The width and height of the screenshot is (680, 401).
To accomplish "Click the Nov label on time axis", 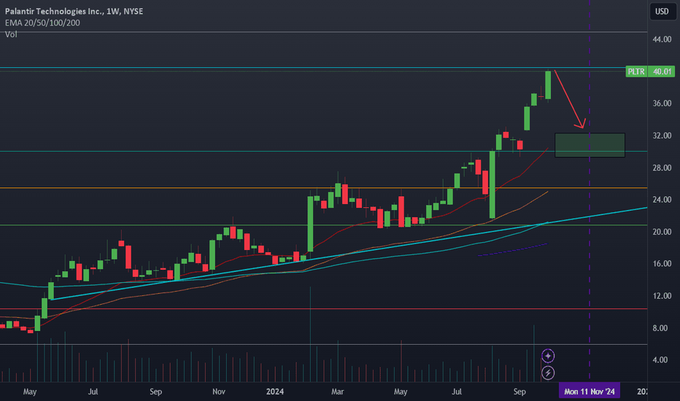I will tap(219, 392).
